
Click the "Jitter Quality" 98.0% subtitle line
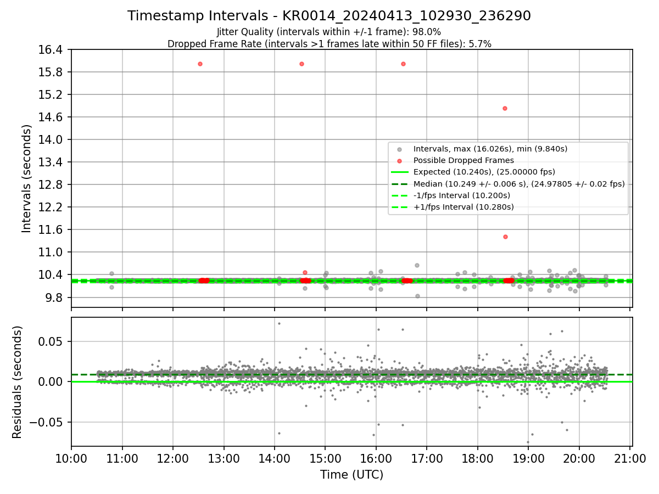329,32
